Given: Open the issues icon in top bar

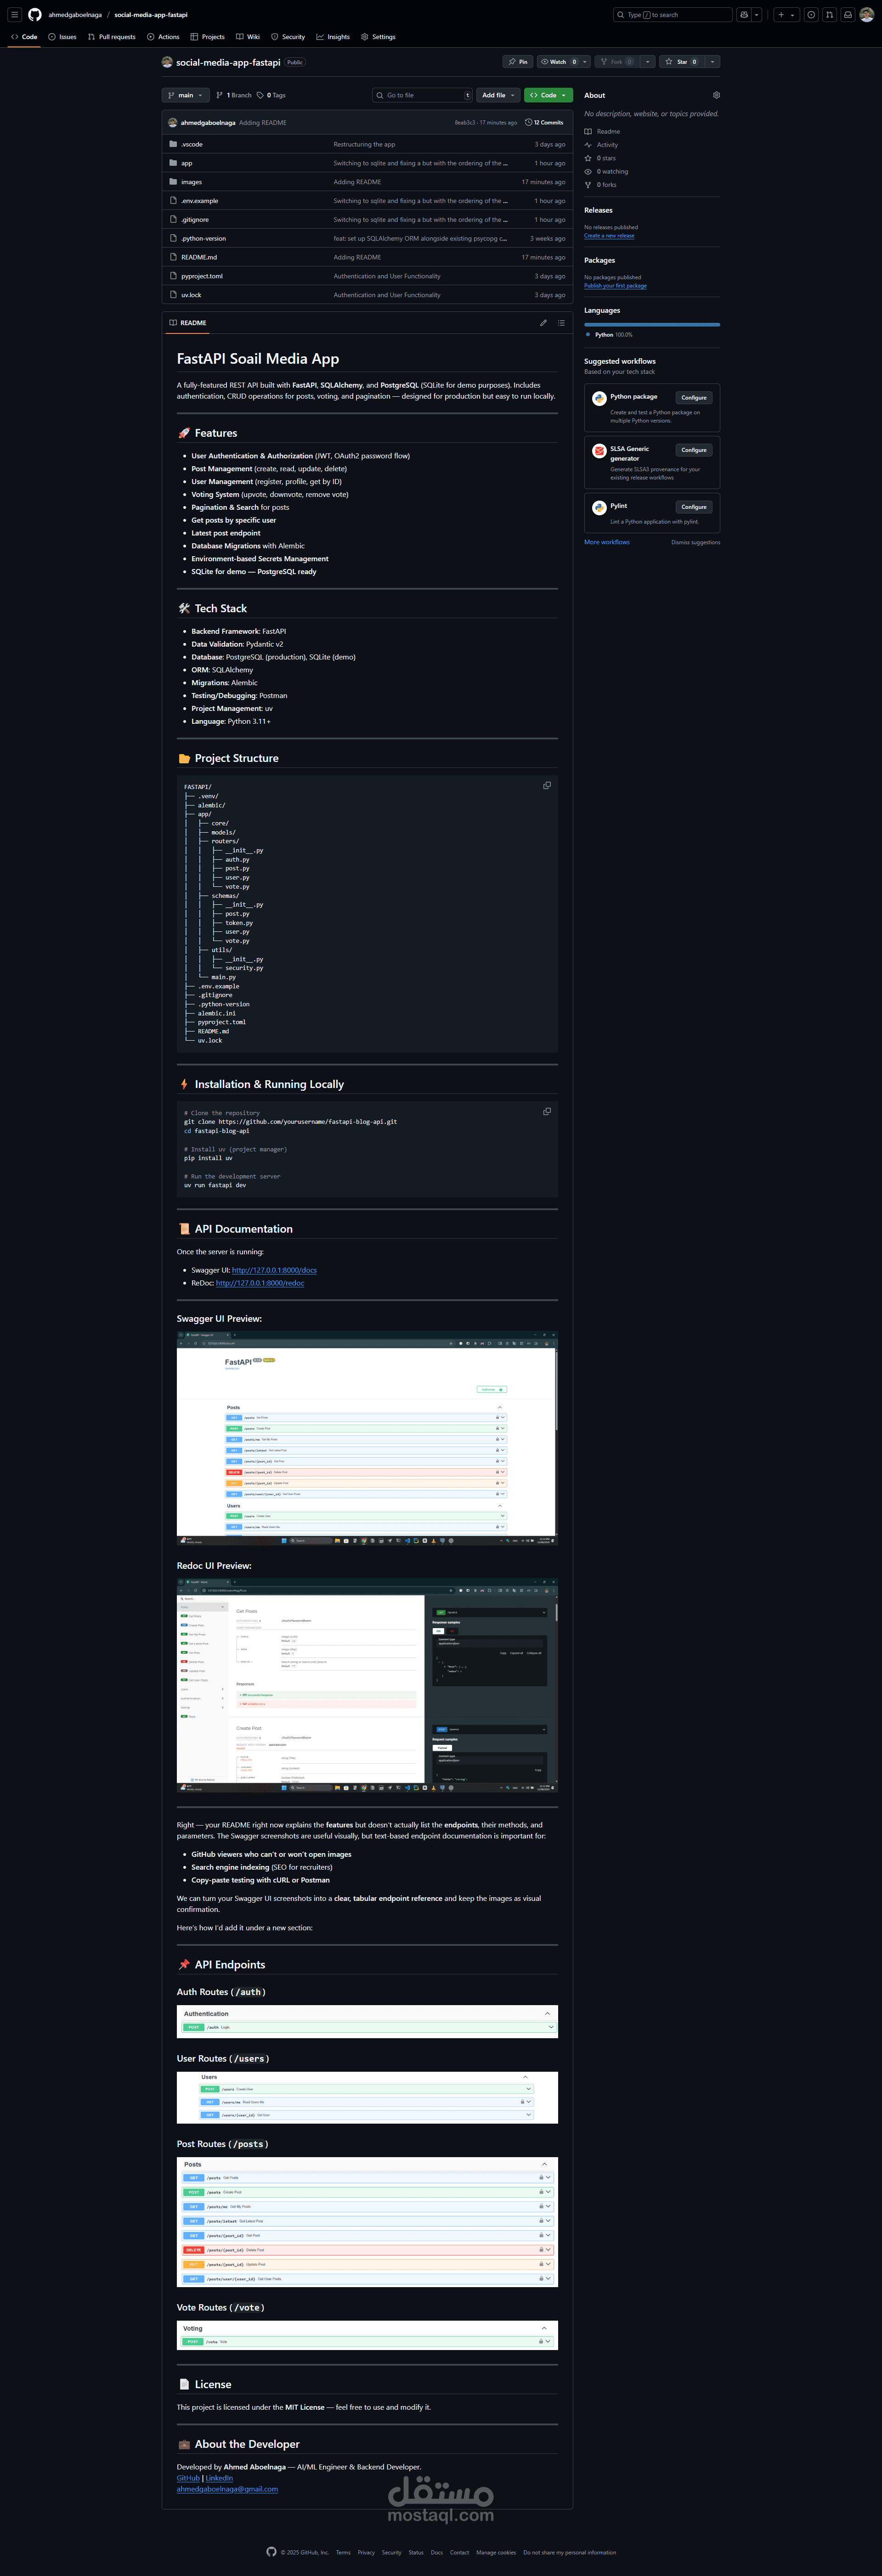Looking at the screenshot, I should (811, 15).
